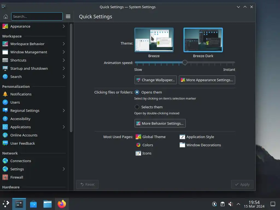Expand the Workspace Behavior chevron
280x210 pixels.
64,44
